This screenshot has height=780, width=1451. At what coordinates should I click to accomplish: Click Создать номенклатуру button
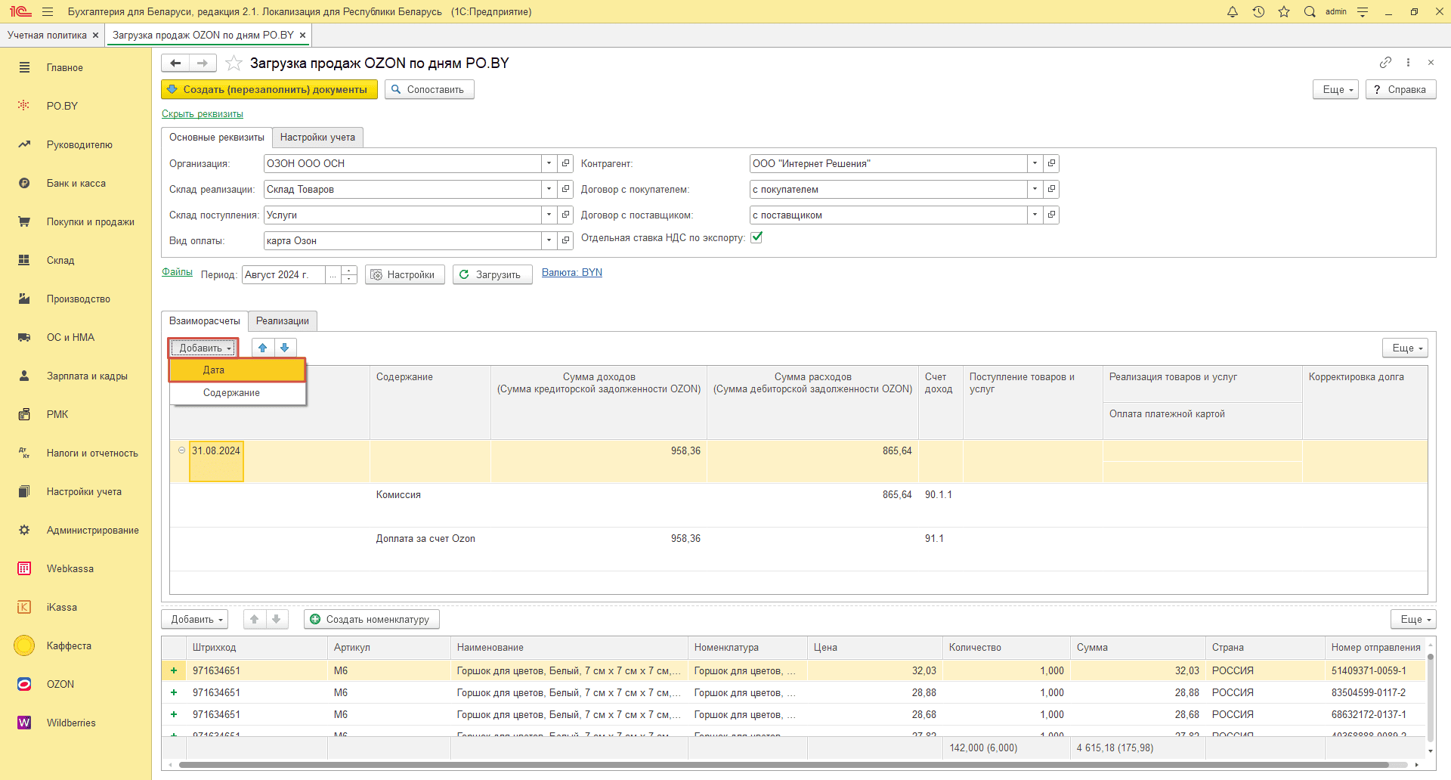pos(372,619)
